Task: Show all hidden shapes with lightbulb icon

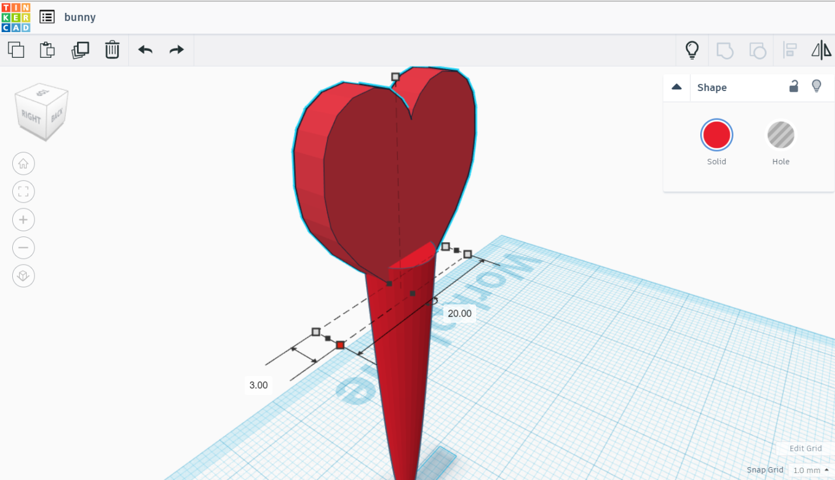Action: point(692,50)
